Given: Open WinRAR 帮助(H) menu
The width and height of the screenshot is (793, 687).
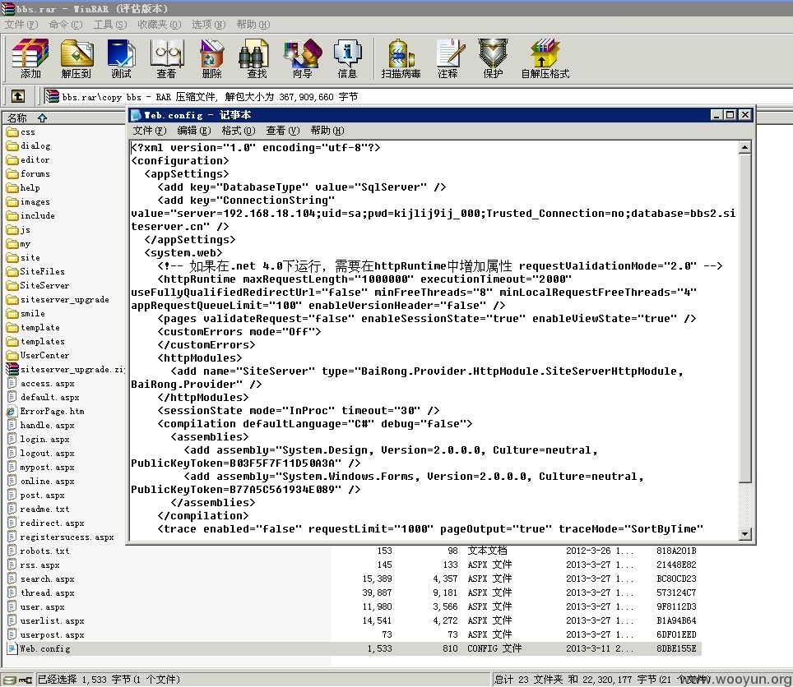Looking at the screenshot, I should 253,25.
